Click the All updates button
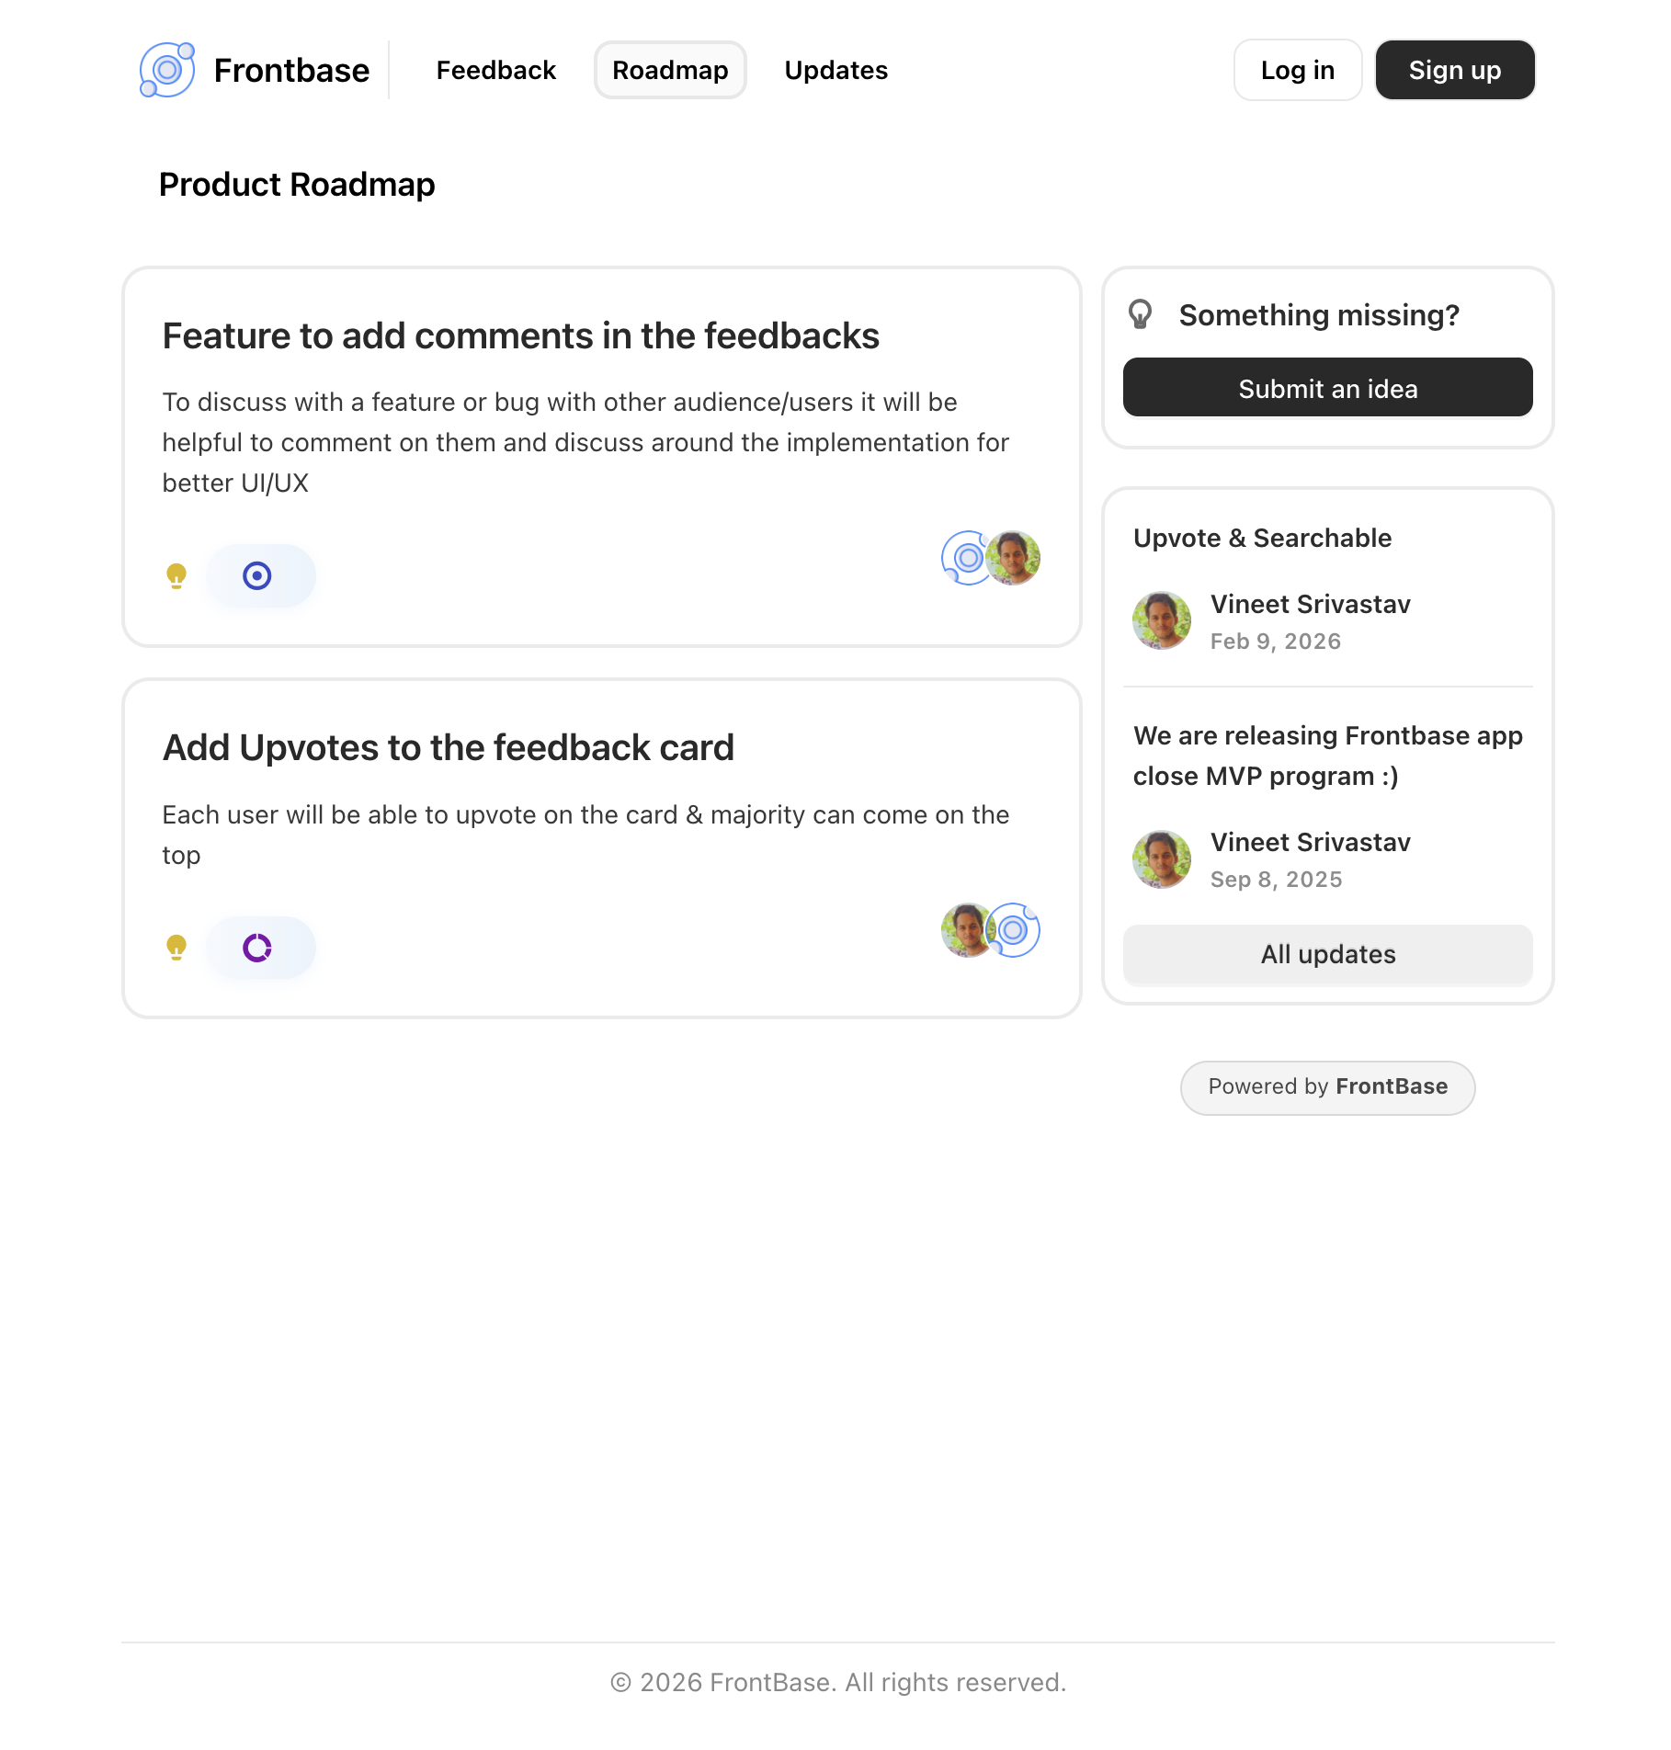The height and width of the screenshot is (1750, 1671). [1327, 955]
